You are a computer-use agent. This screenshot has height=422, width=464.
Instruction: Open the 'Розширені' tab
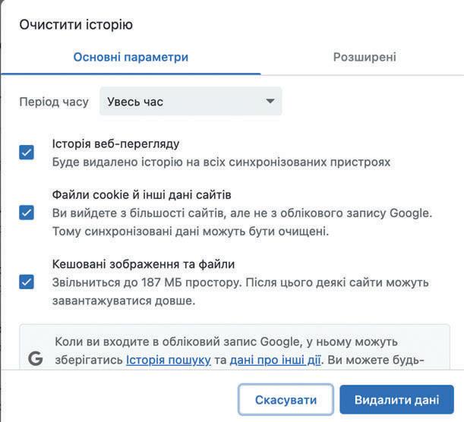[365, 57]
